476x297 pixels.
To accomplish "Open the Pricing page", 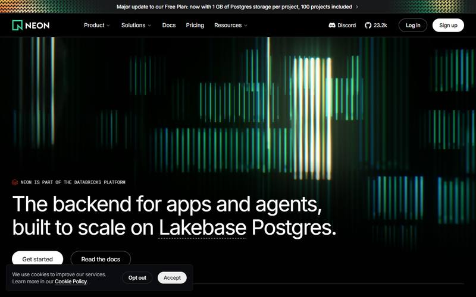I will pos(195,25).
